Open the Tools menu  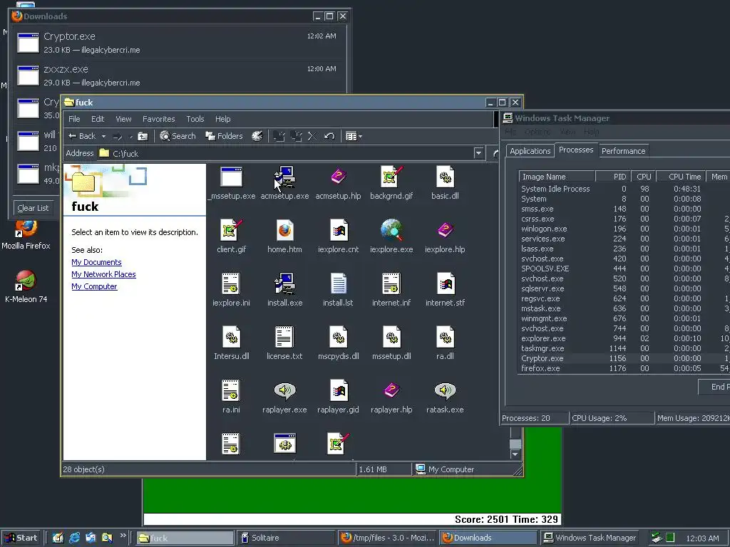point(195,119)
